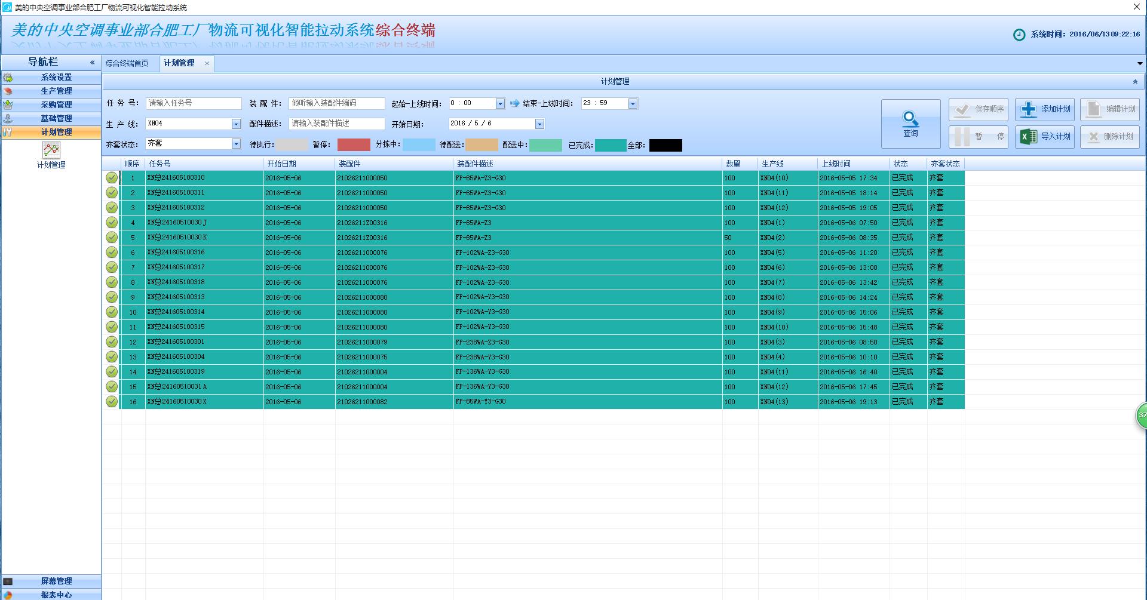This screenshot has height=600, width=1147.
Task: Click the 系统设置 gear icon
Action: click(x=8, y=78)
